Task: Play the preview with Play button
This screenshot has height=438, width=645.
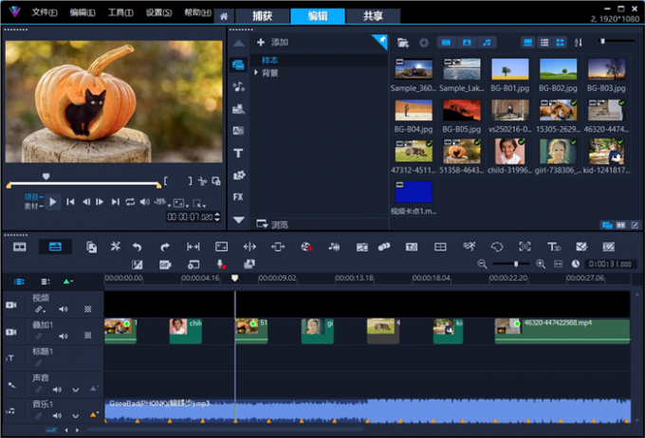Action: pos(53,202)
